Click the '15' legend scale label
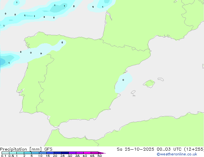 (48, 156)
